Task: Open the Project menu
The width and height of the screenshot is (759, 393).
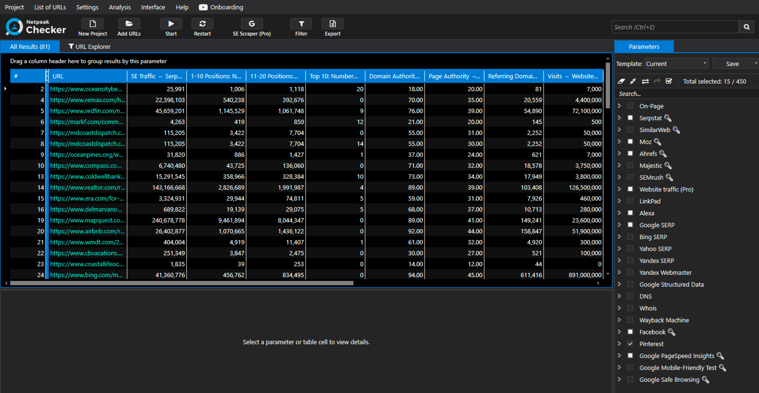Action: [x=14, y=7]
